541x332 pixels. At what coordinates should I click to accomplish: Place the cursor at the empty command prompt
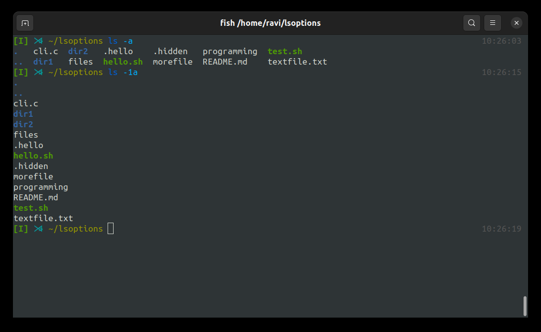(110, 229)
